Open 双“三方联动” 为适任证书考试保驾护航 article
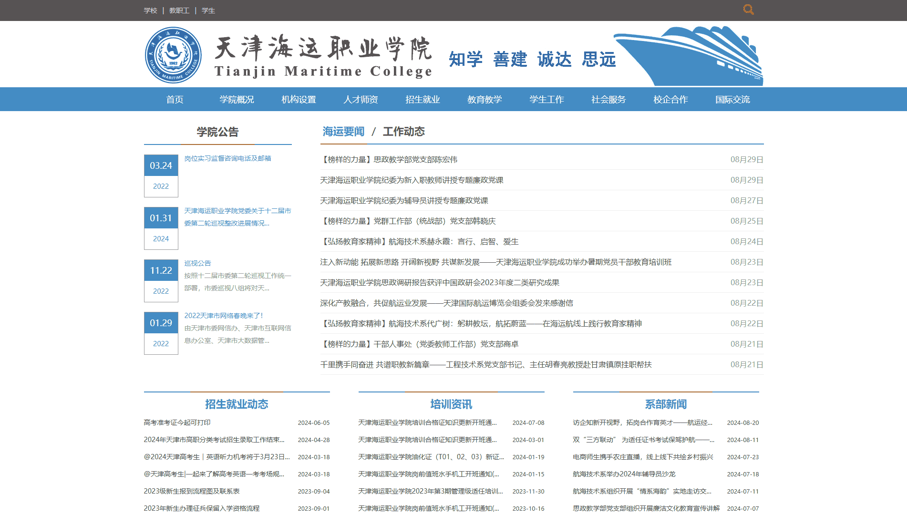 644,440
